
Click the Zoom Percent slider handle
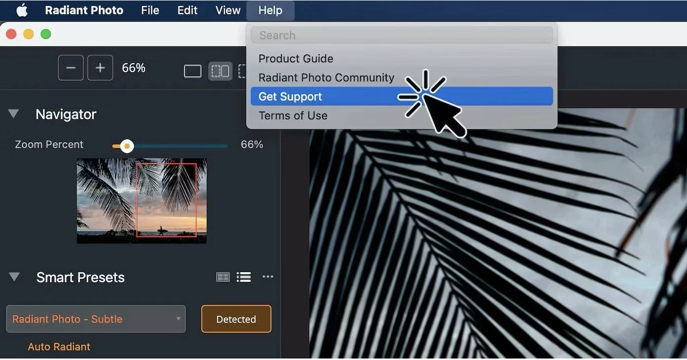coord(127,146)
